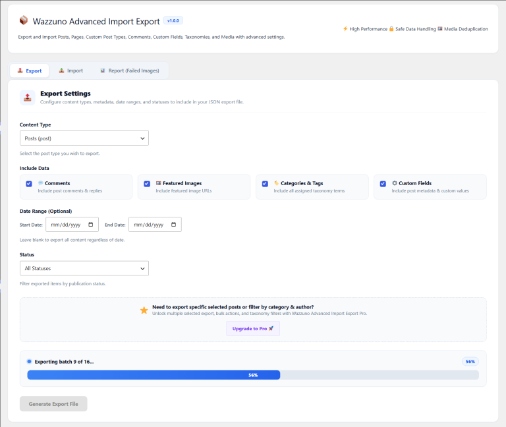Viewport: 506px width, 427px height.
Task: Click the Export Settings heading
Action: (65, 94)
